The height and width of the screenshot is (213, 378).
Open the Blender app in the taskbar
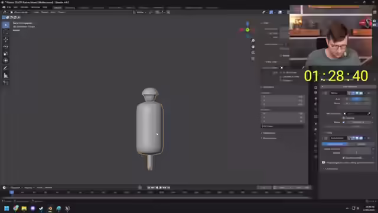[x=50, y=208]
